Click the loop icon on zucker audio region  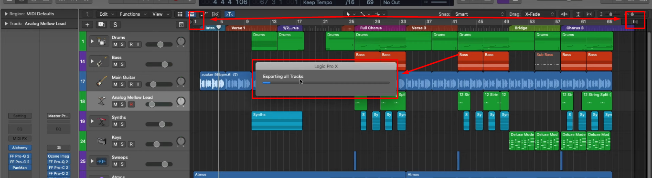coord(235,75)
